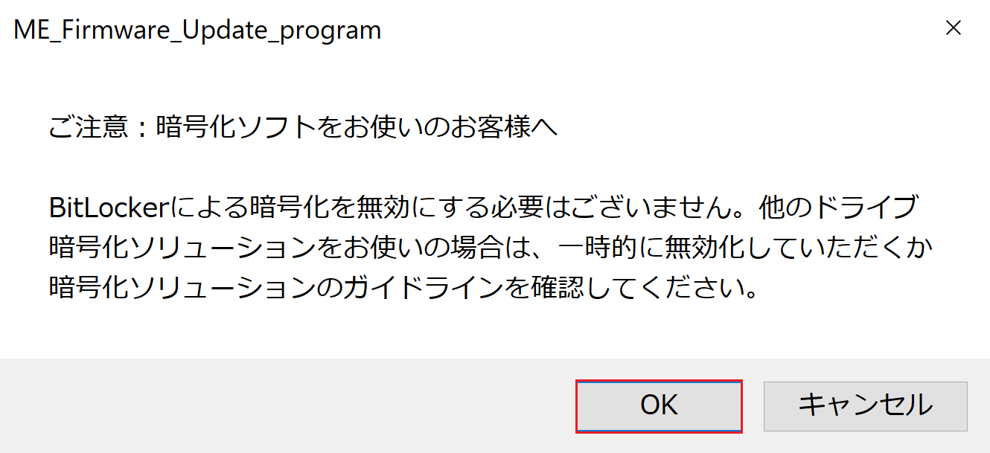Select the word BitLocker in the message

coord(110,208)
